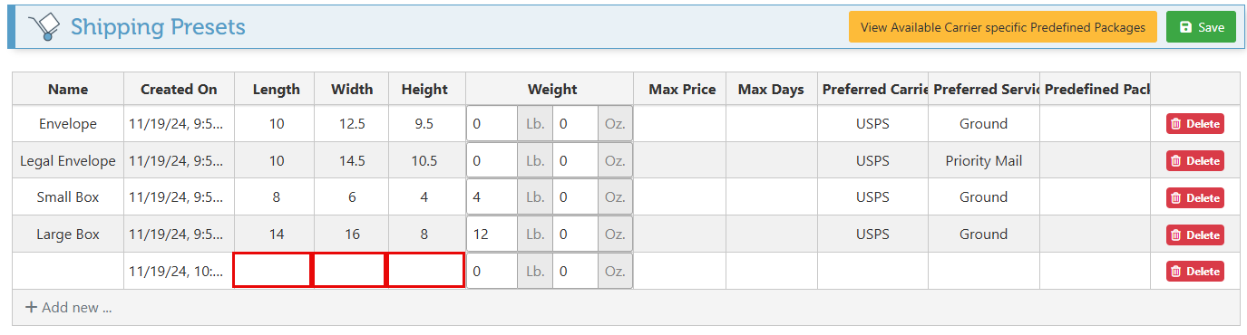Click USPS carrier cell for Envelope

coord(872,124)
